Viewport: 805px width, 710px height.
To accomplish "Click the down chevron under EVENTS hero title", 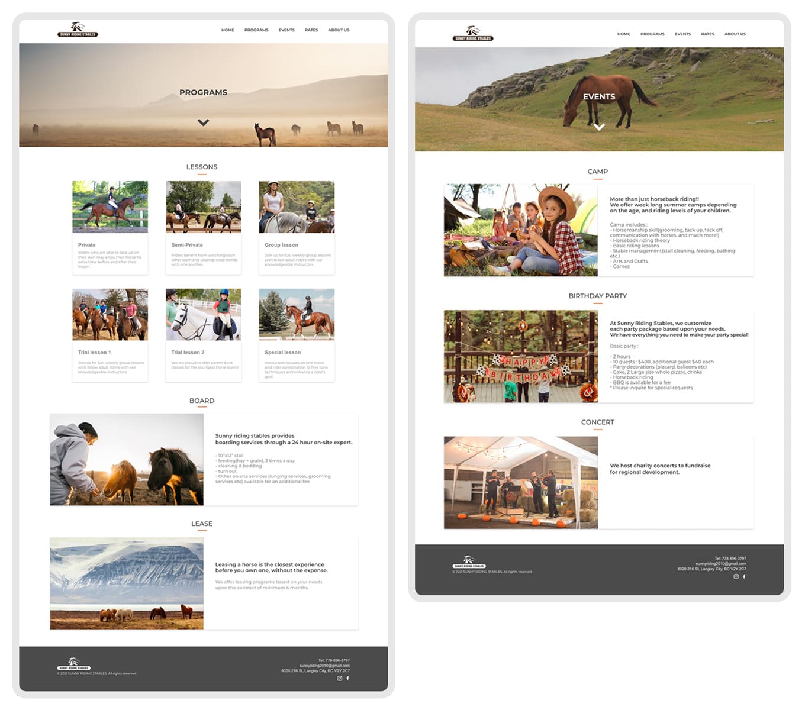I will click(x=599, y=127).
